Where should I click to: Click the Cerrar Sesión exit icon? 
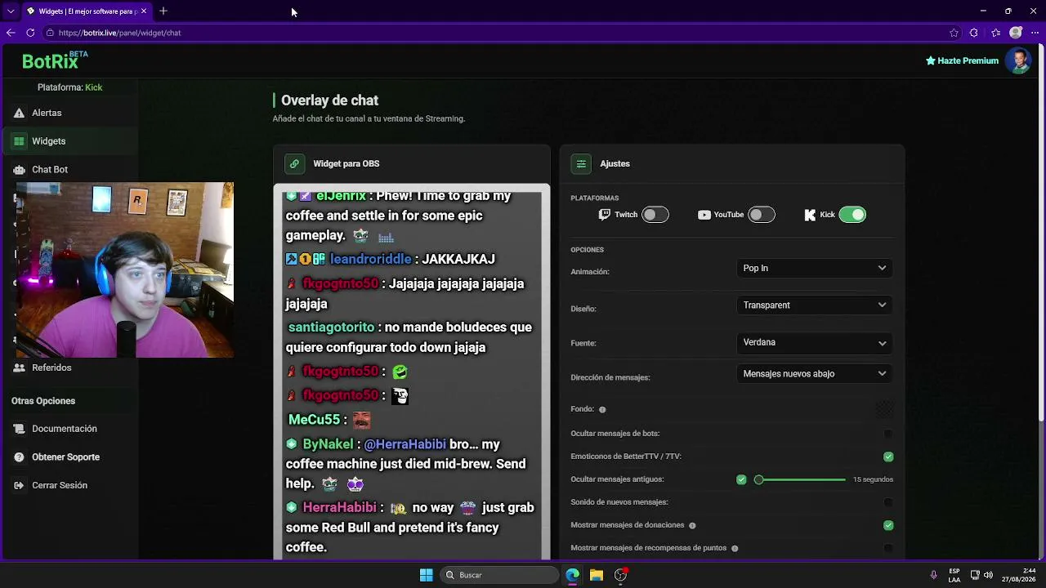(19, 485)
